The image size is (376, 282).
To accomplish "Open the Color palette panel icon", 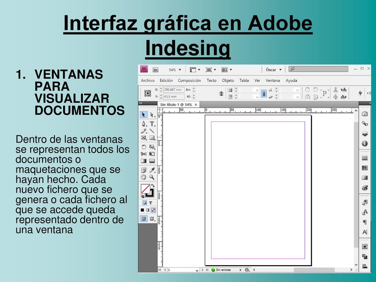I will click(x=365, y=188).
